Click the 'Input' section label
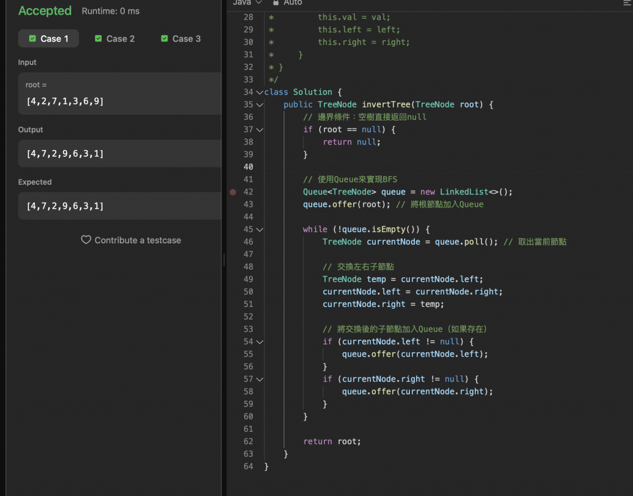Viewport: 633px width, 496px height. [x=27, y=62]
